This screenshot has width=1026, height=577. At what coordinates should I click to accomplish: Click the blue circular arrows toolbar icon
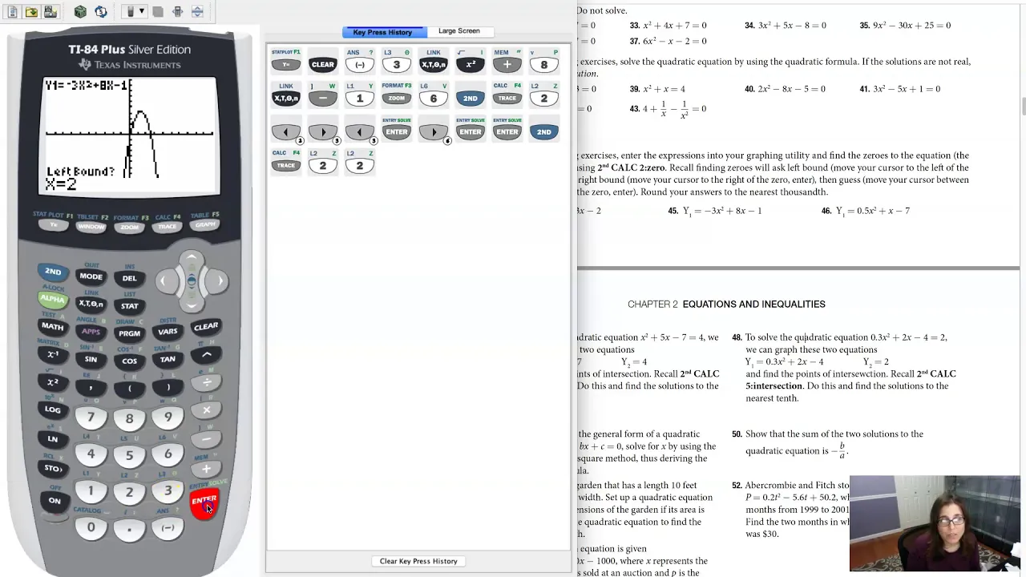(x=100, y=11)
